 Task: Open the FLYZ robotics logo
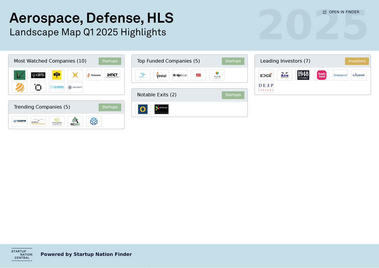coord(217,75)
